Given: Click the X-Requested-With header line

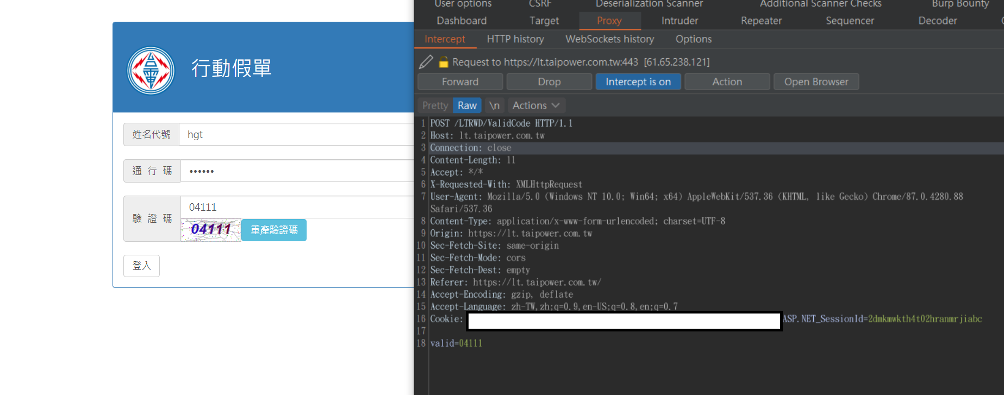Looking at the screenshot, I should tap(506, 184).
